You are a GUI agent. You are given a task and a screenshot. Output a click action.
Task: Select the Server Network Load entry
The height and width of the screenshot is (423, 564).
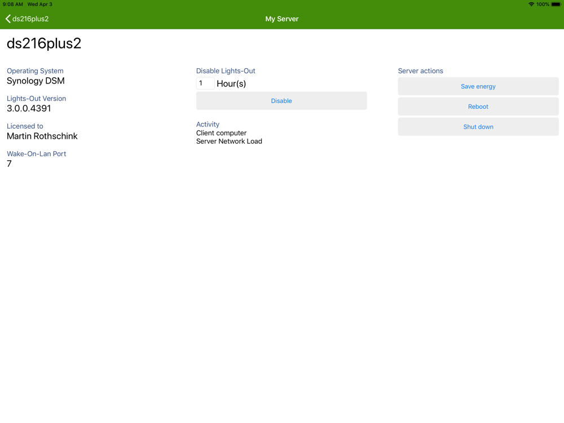229,142
